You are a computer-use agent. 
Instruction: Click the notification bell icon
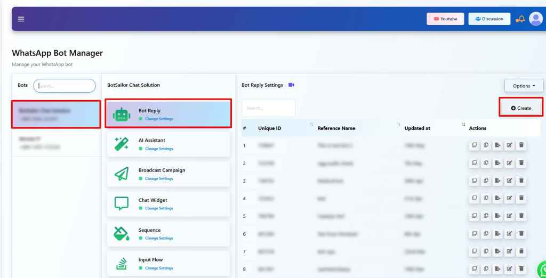[520, 19]
